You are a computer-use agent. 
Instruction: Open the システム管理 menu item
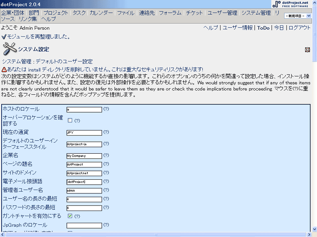pyautogui.click(x=256, y=13)
